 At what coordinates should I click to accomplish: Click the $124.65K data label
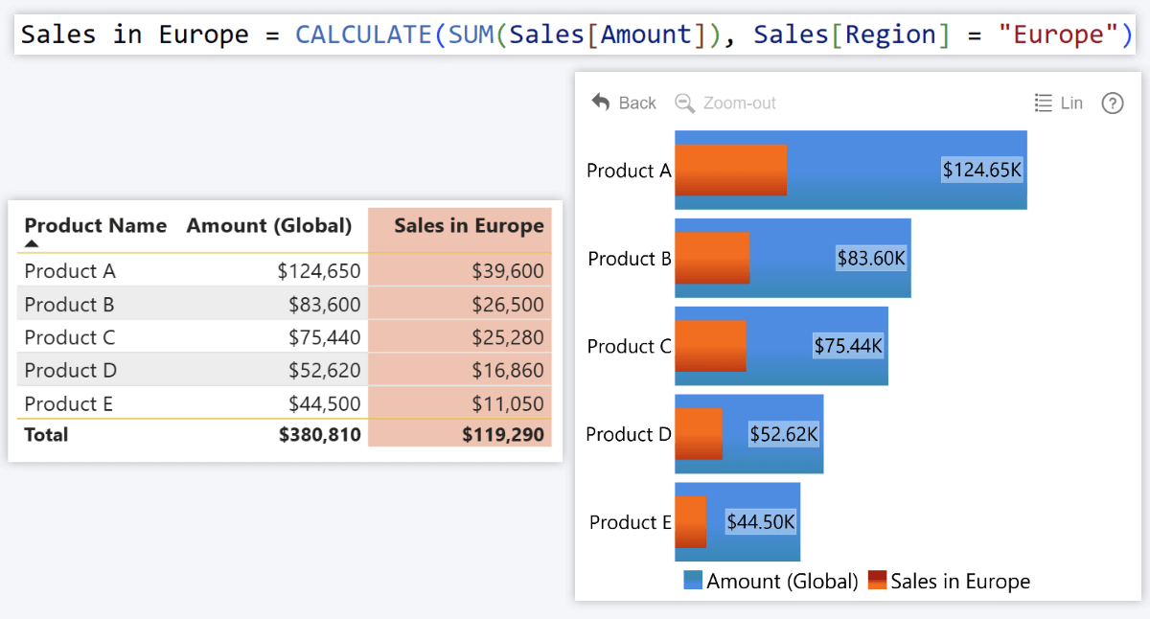(982, 171)
